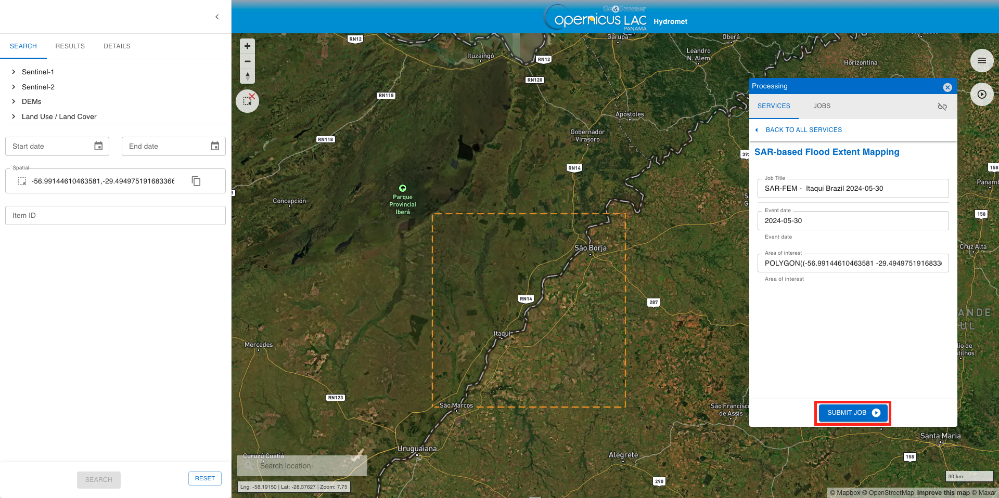Reset map bearing with compass button
This screenshot has height=498, width=999.
click(248, 76)
